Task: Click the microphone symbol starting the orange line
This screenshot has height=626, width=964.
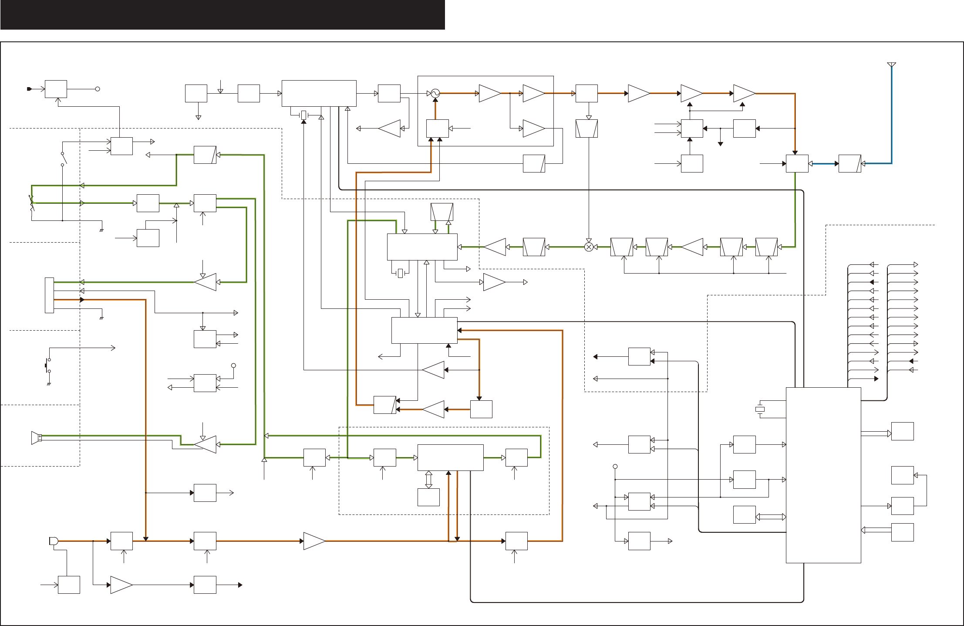Action: (54, 541)
